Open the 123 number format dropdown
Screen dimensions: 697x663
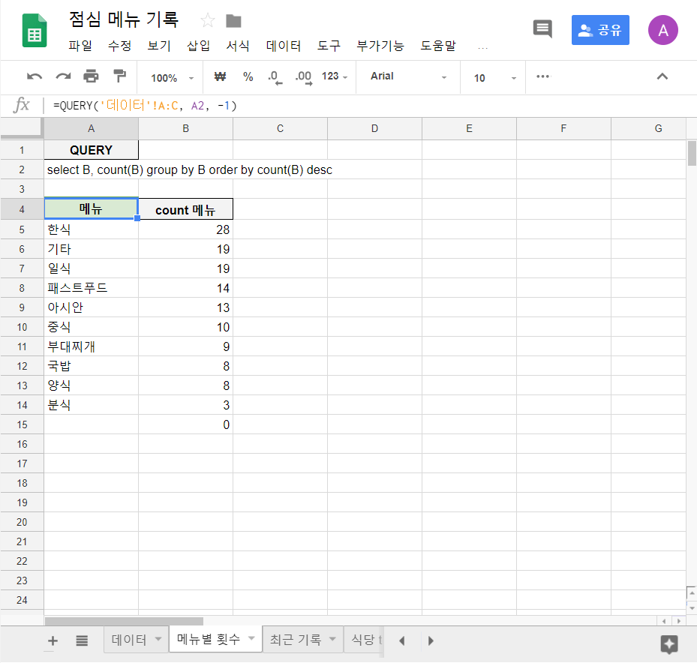coord(333,76)
